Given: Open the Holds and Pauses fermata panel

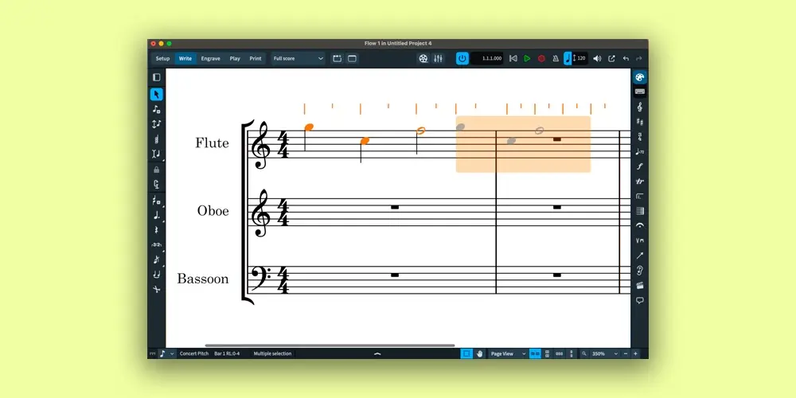Looking at the screenshot, I should point(640,226).
